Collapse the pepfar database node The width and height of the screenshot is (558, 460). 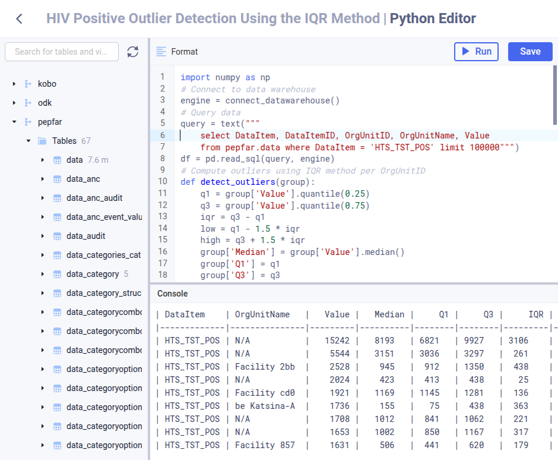(x=13, y=121)
